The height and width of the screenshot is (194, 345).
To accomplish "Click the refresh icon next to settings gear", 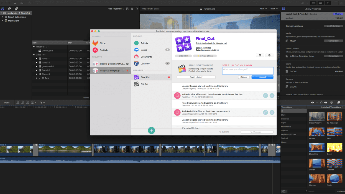I will (260, 55).
